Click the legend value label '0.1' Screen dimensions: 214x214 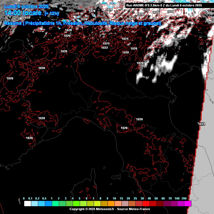coord(31,198)
